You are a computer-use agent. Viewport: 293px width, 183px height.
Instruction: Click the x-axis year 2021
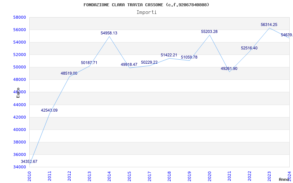(x=229, y=176)
